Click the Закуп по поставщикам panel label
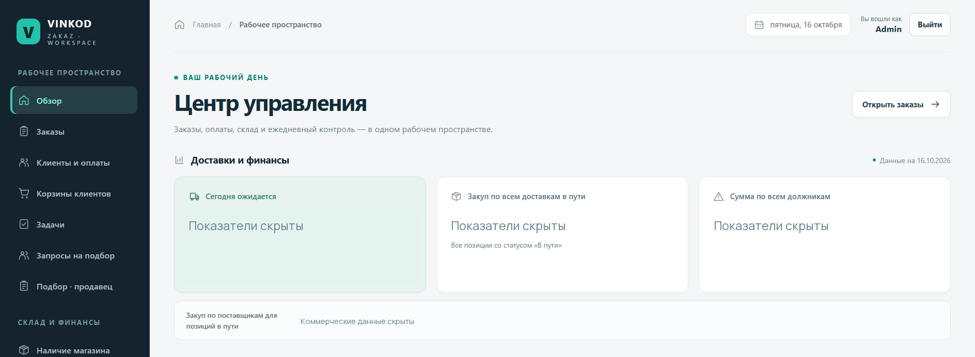Screen dimensions: 975x357 point(231,320)
